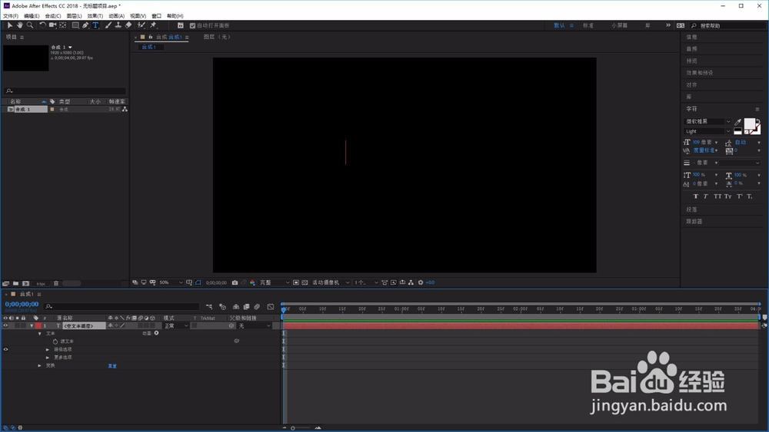Click all caps TT button in Character panel
769x432 pixels.
(717, 196)
